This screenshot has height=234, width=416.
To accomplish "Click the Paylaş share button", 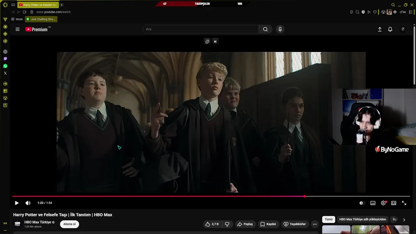I will (x=245, y=224).
